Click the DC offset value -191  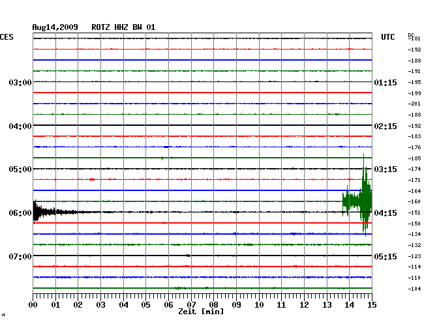[x=414, y=71]
